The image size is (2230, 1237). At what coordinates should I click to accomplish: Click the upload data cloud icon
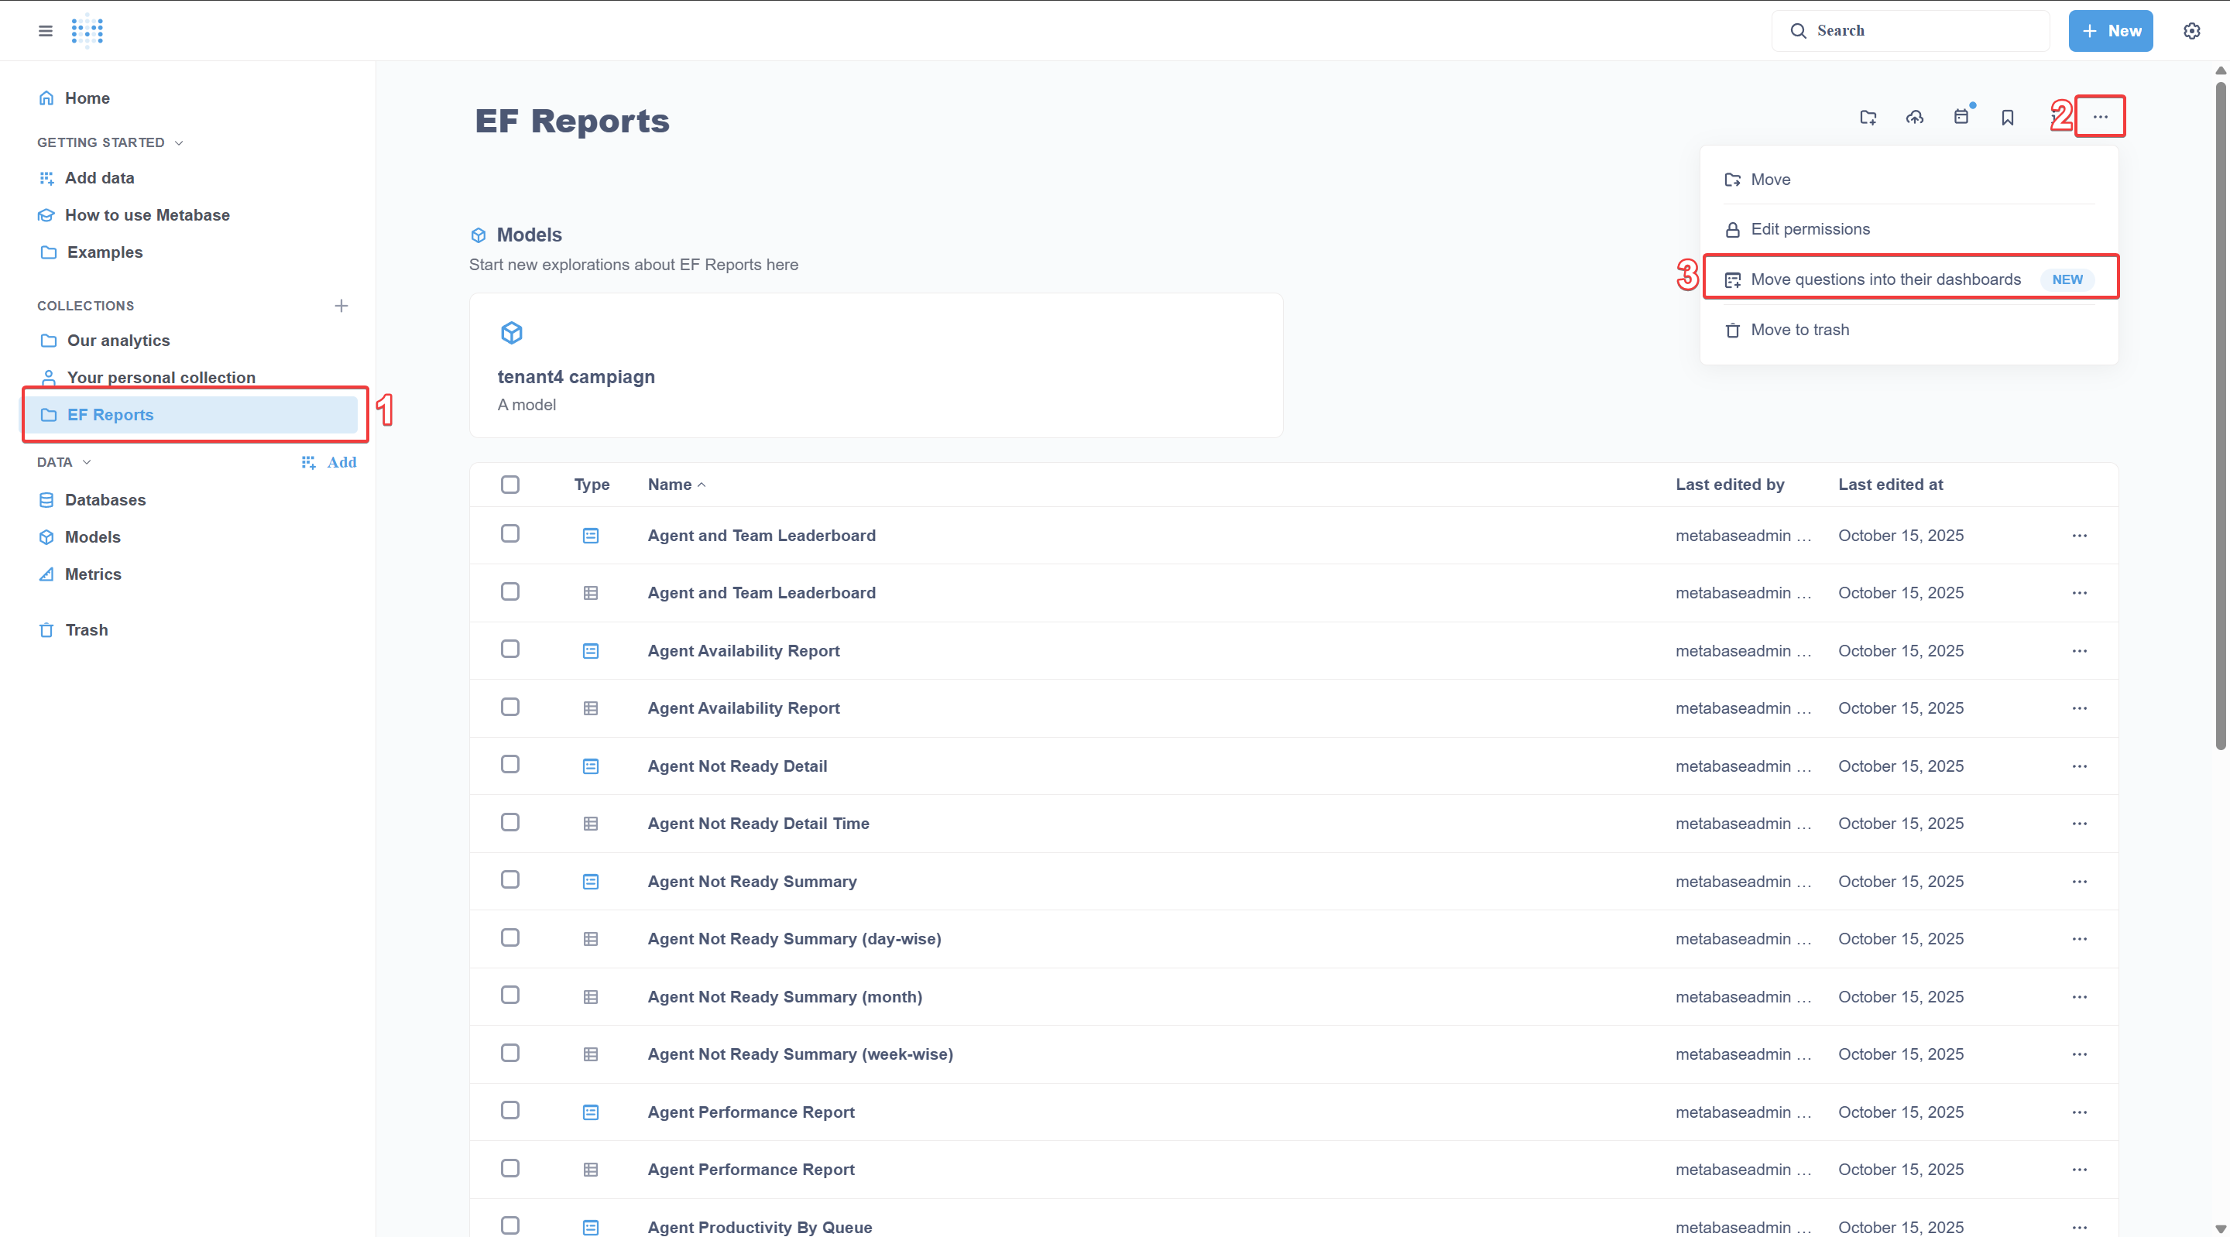click(x=1915, y=117)
